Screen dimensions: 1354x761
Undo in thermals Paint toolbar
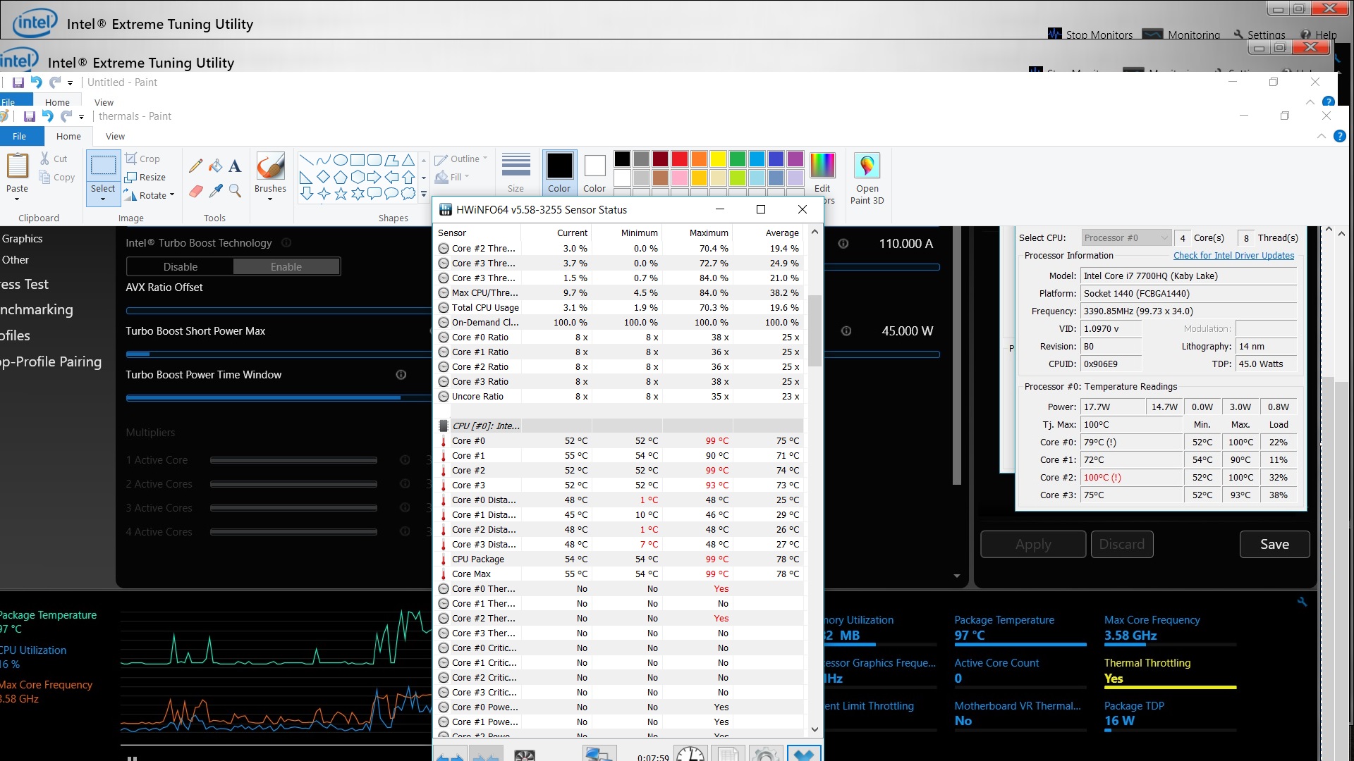47,116
